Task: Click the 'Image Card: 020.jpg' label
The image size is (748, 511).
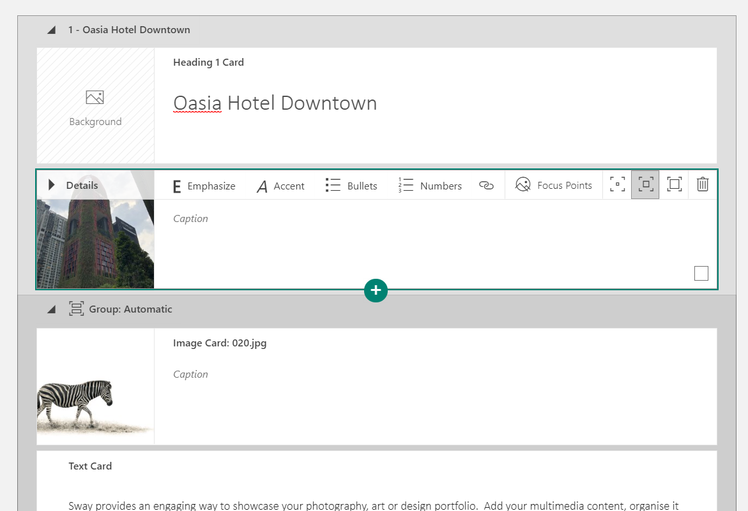Action: click(x=220, y=343)
